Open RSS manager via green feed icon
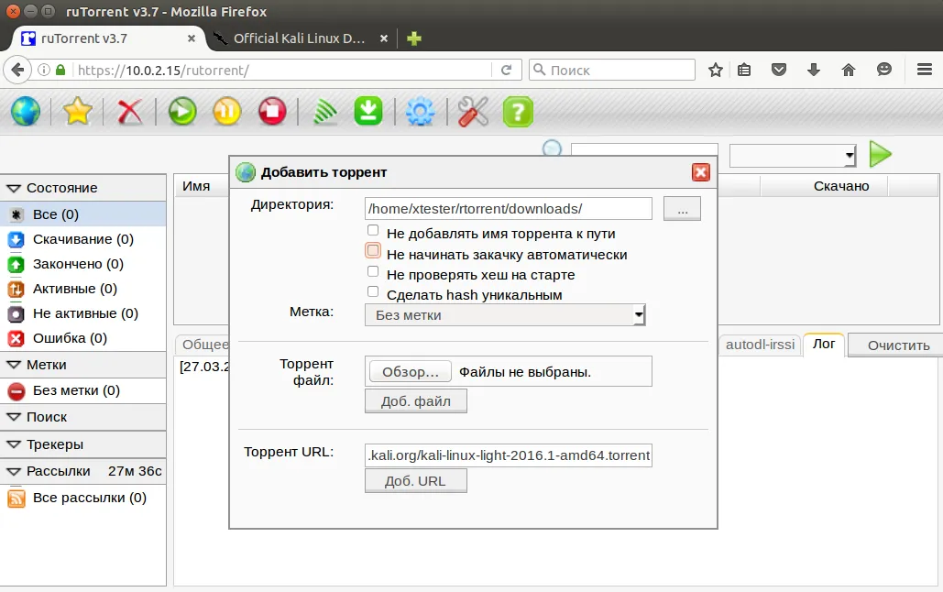This screenshot has width=943, height=592. (324, 112)
